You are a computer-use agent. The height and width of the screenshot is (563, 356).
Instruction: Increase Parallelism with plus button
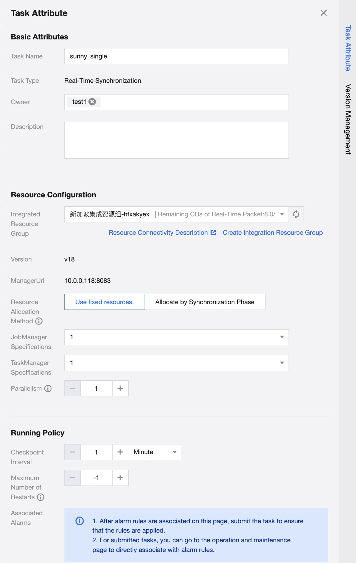[120, 388]
